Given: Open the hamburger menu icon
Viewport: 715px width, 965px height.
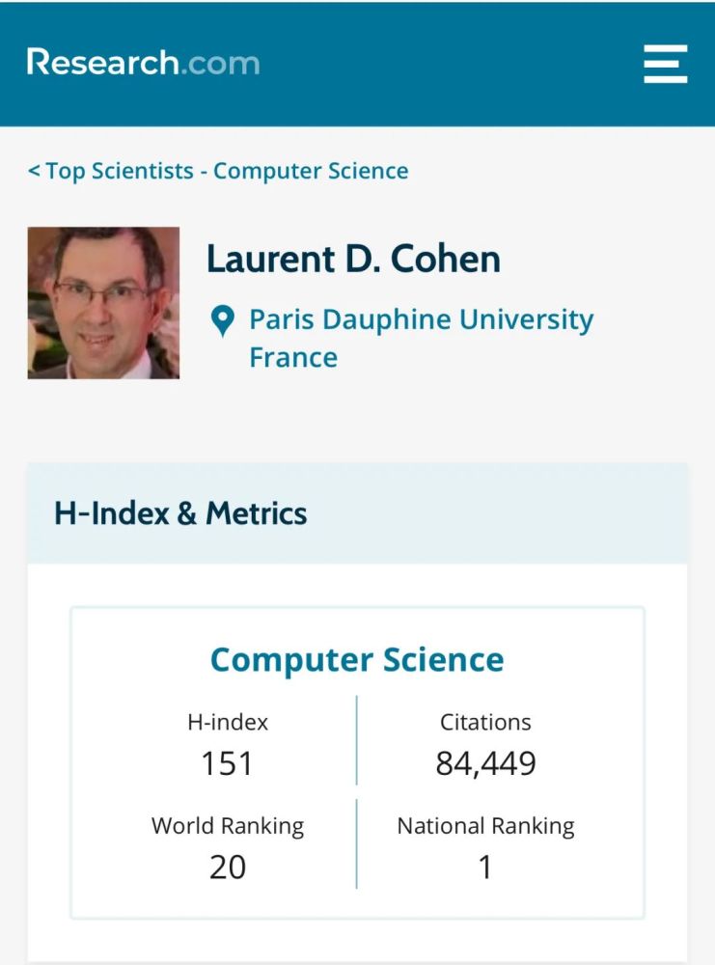Looking at the screenshot, I should 665,64.
